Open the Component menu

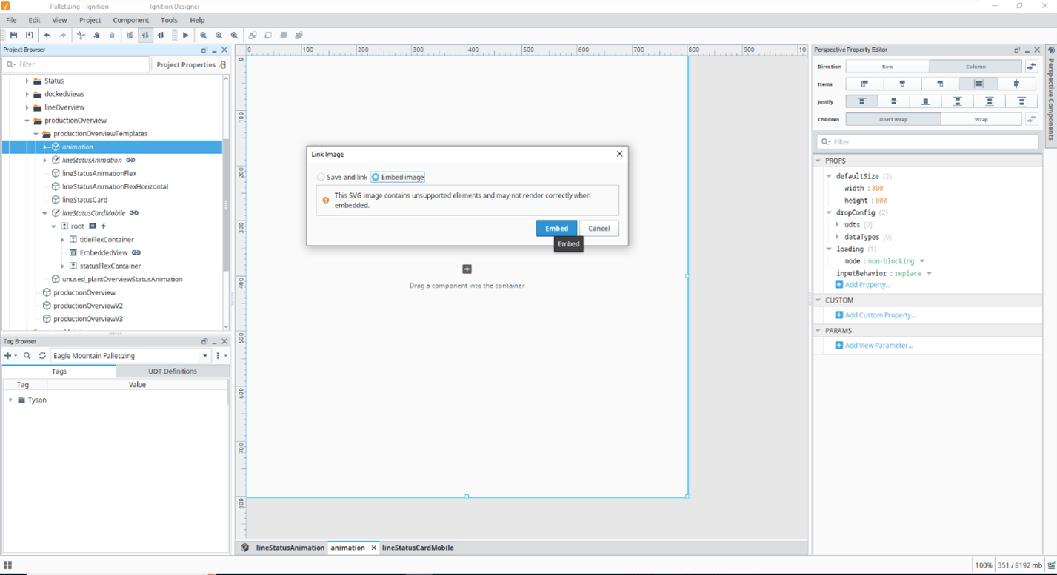coord(130,20)
